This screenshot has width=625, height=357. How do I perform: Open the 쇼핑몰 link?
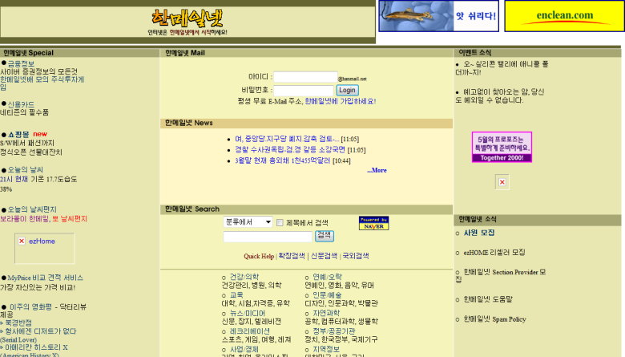pos(18,135)
